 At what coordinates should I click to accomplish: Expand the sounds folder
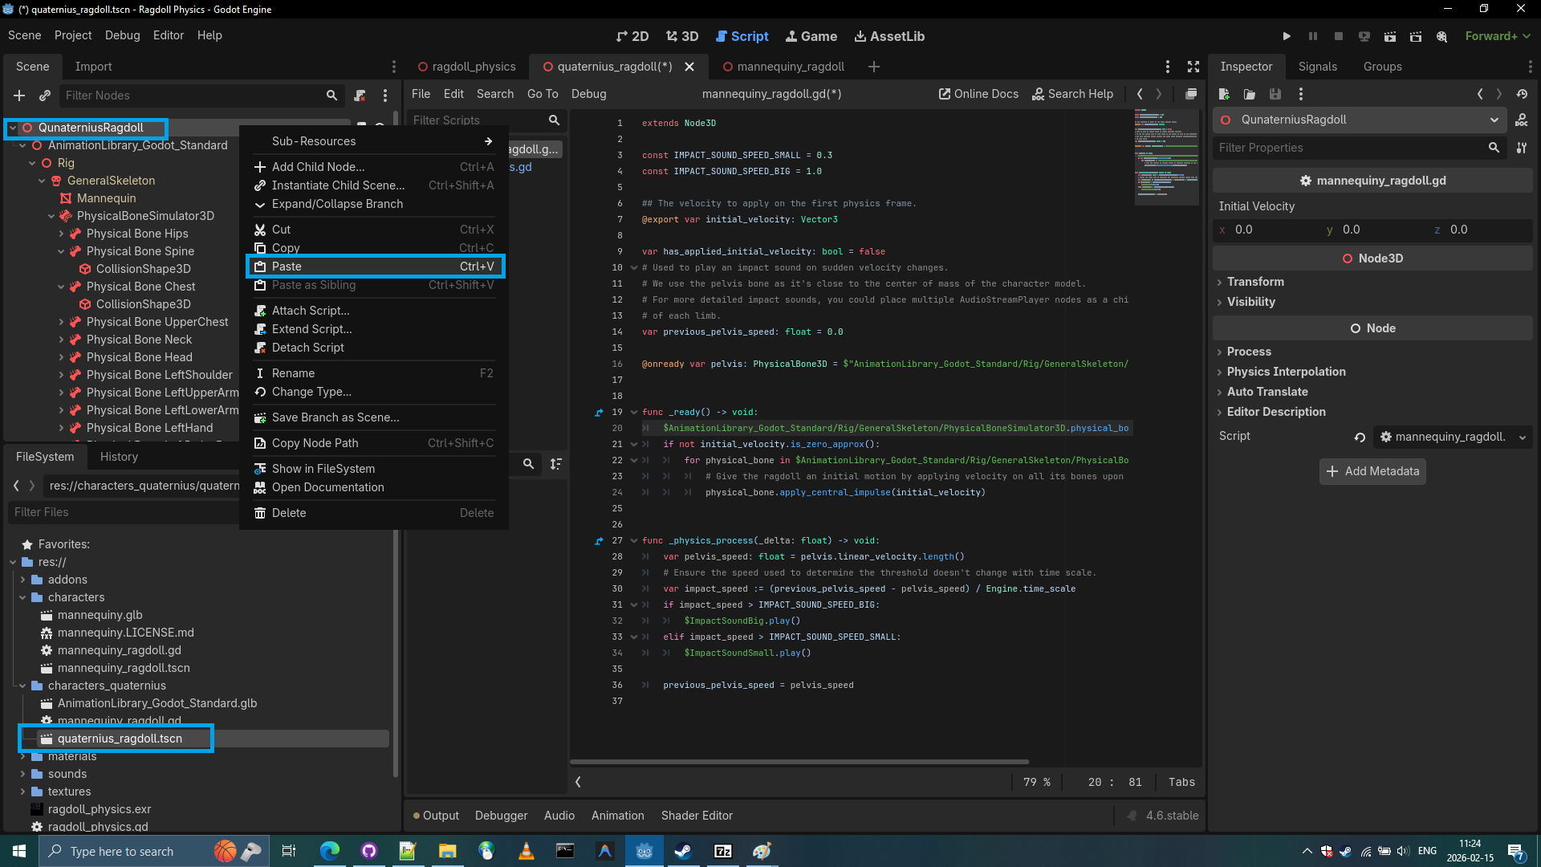point(22,774)
